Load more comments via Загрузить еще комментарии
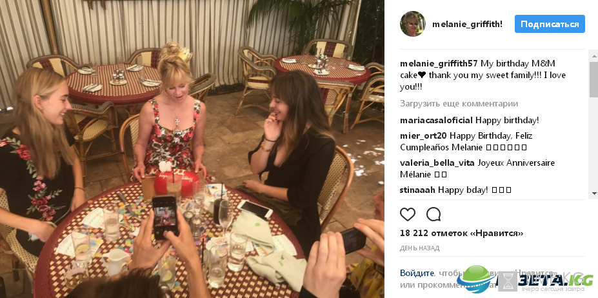The width and height of the screenshot is (598, 298). pos(459,103)
